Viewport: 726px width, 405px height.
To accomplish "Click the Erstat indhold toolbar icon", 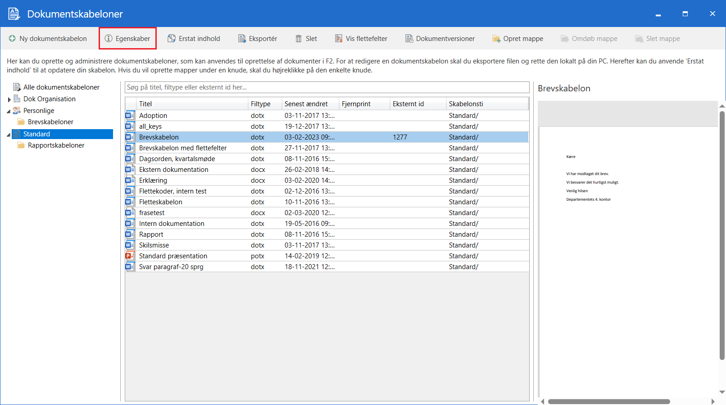I will (x=172, y=39).
